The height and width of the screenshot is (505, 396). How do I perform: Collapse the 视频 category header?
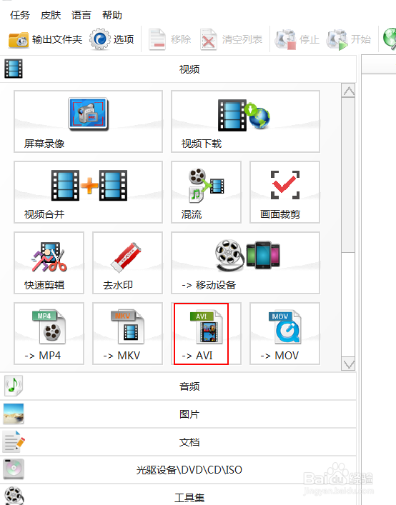point(178,69)
